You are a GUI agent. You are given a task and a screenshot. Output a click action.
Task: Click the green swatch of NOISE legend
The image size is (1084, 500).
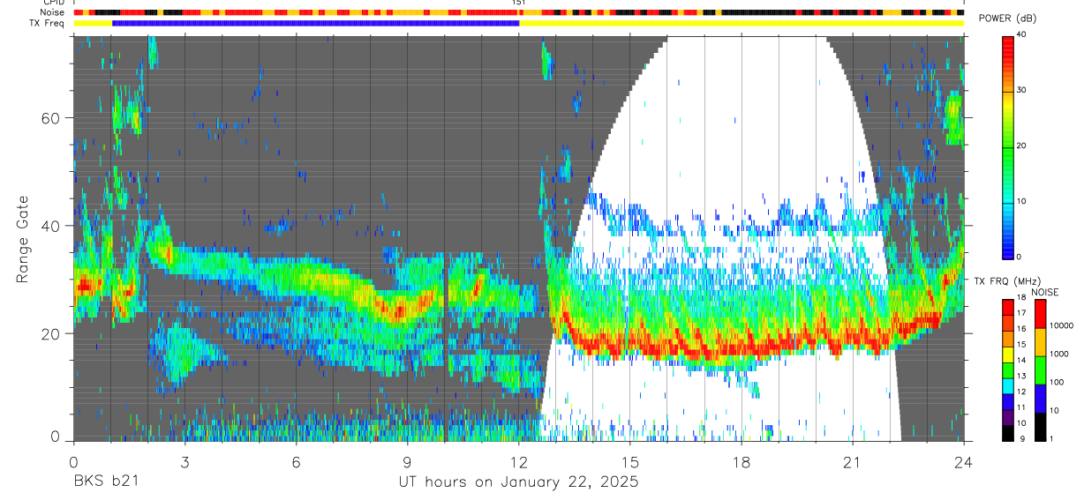(x=1041, y=369)
